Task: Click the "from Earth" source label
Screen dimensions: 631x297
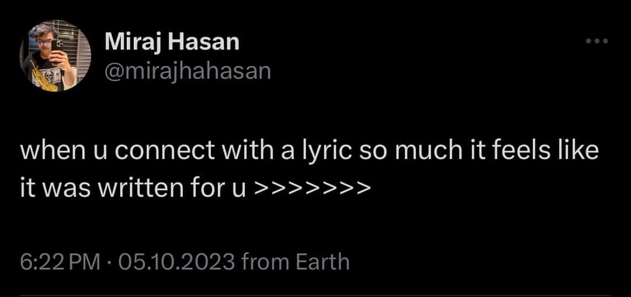Action: point(295,262)
